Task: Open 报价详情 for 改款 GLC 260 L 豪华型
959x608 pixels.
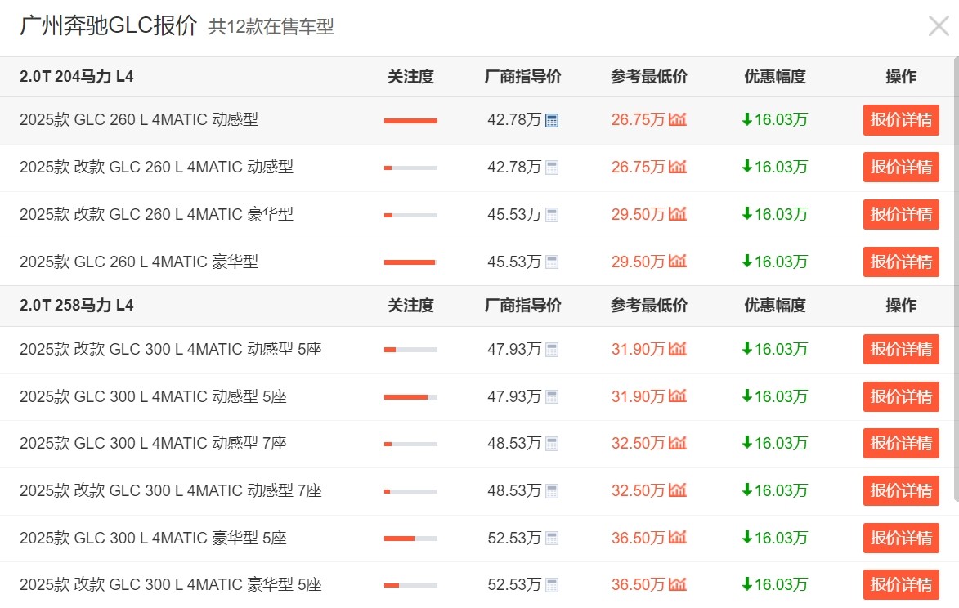Action: point(901,214)
